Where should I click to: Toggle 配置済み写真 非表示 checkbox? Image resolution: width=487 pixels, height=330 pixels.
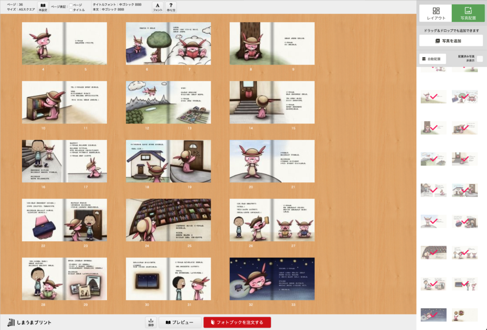click(480, 59)
